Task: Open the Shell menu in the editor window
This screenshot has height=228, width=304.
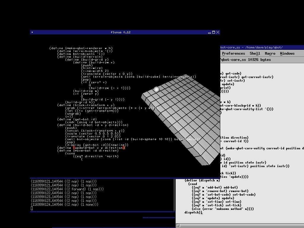Action: [255, 53]
